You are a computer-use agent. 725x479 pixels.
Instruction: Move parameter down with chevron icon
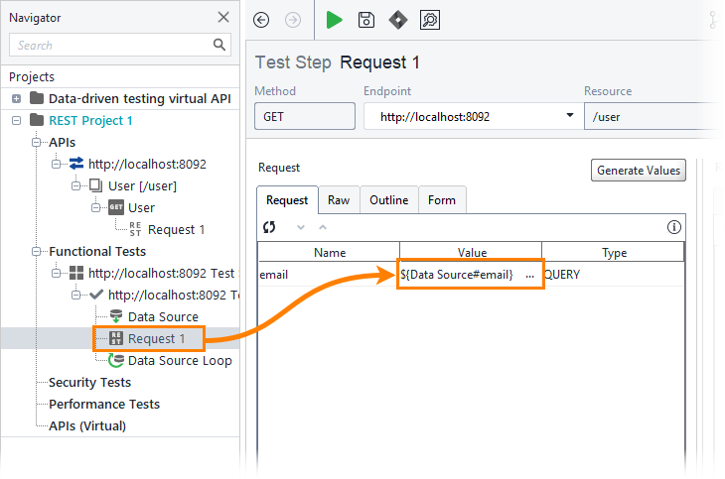[301, 227]
